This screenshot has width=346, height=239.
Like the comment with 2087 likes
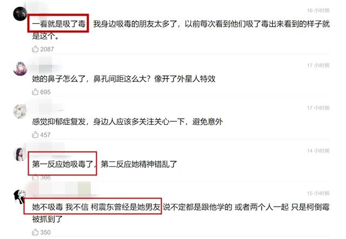tap(35, 49)
